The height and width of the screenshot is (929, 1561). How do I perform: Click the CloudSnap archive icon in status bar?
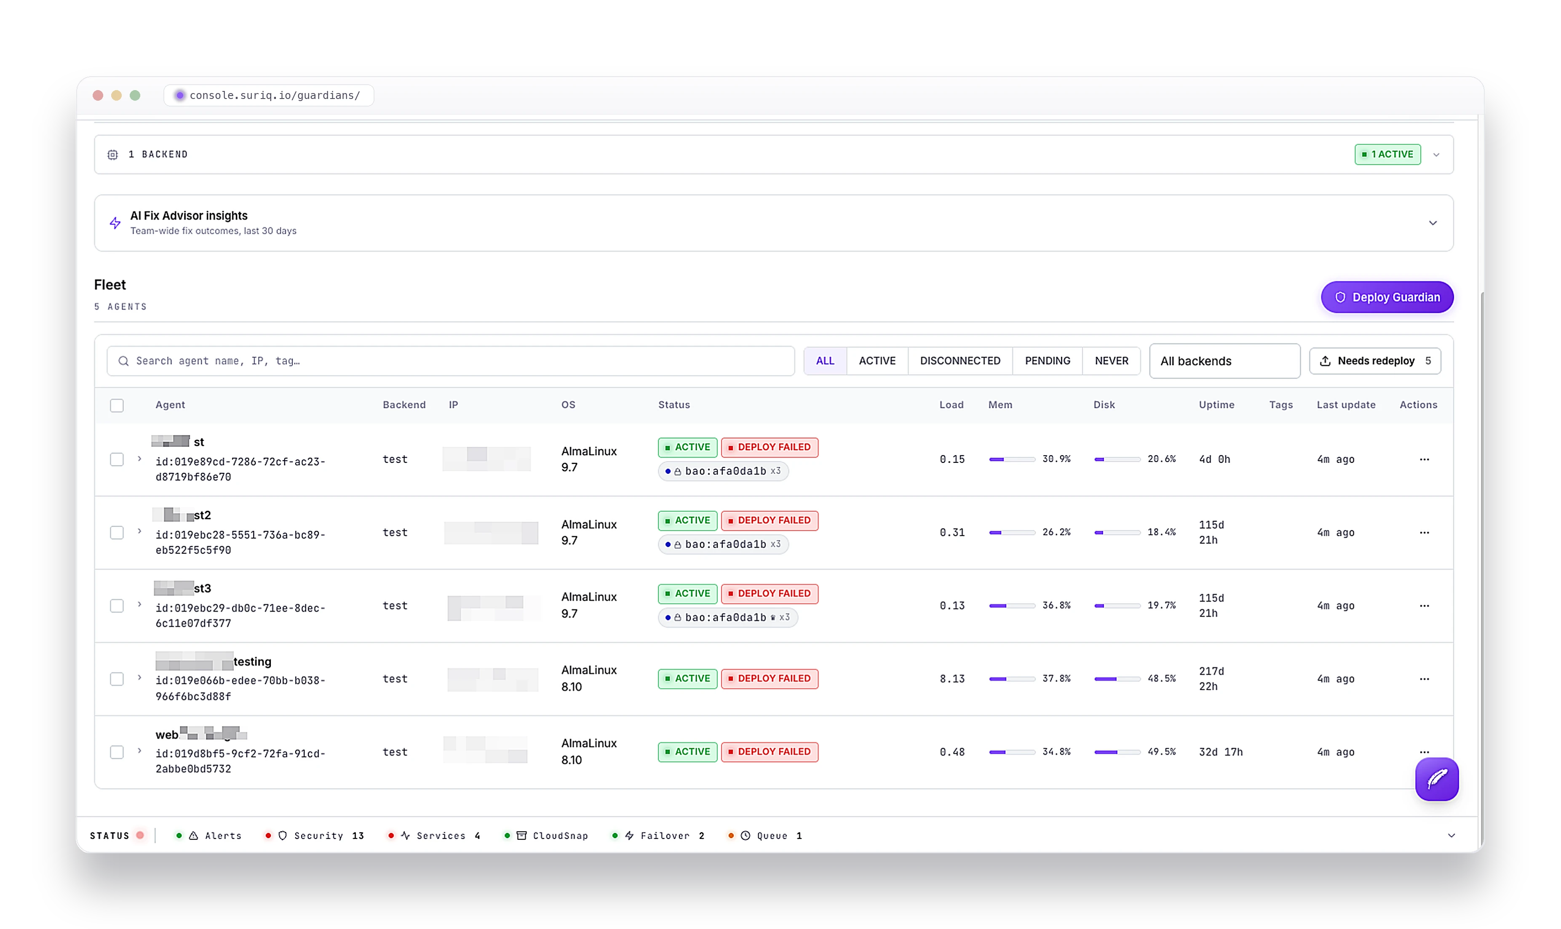pos(521,836)
